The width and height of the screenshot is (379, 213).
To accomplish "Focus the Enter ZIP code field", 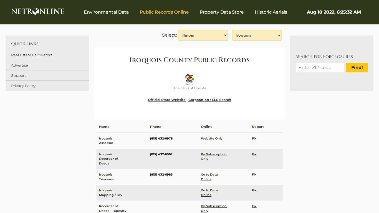I will (320, 67).
